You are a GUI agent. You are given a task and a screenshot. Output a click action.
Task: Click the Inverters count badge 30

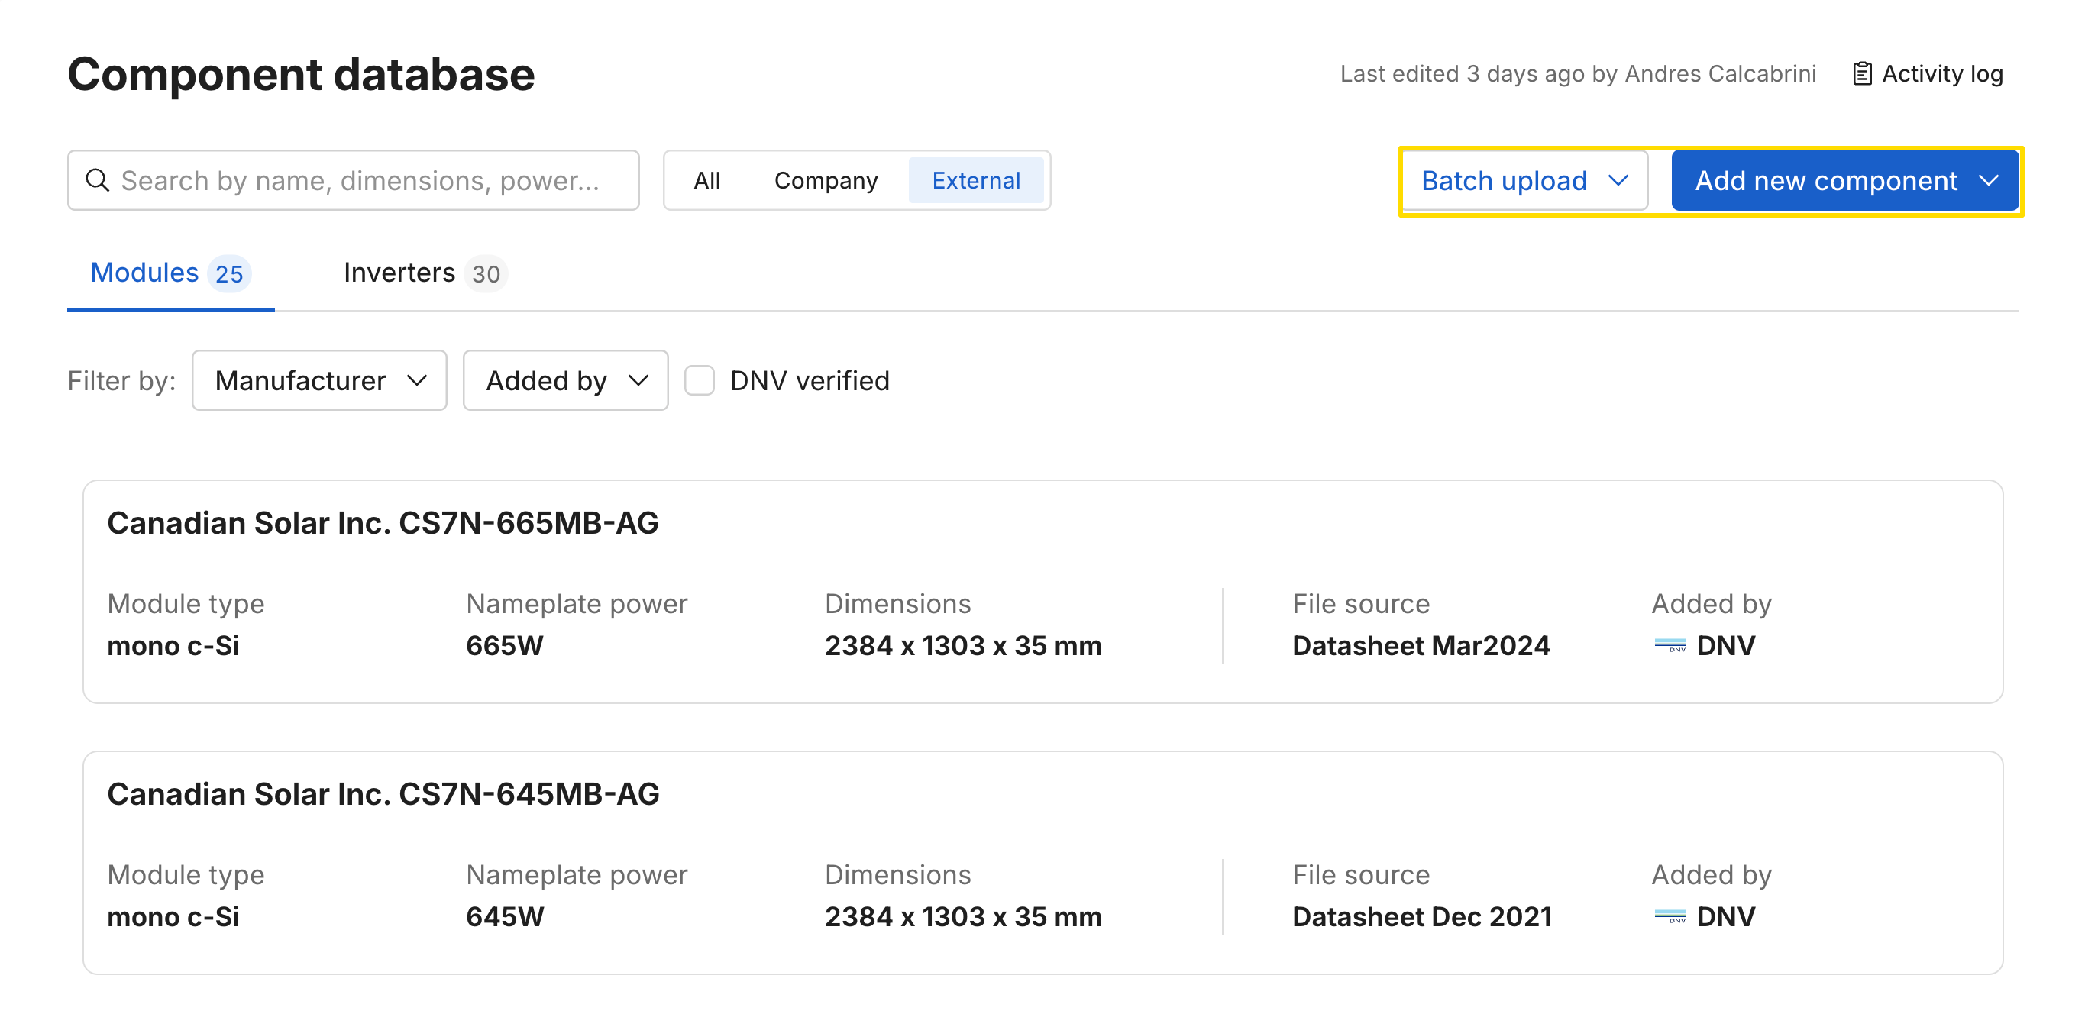pyautogui.click(x=486, y=273)
